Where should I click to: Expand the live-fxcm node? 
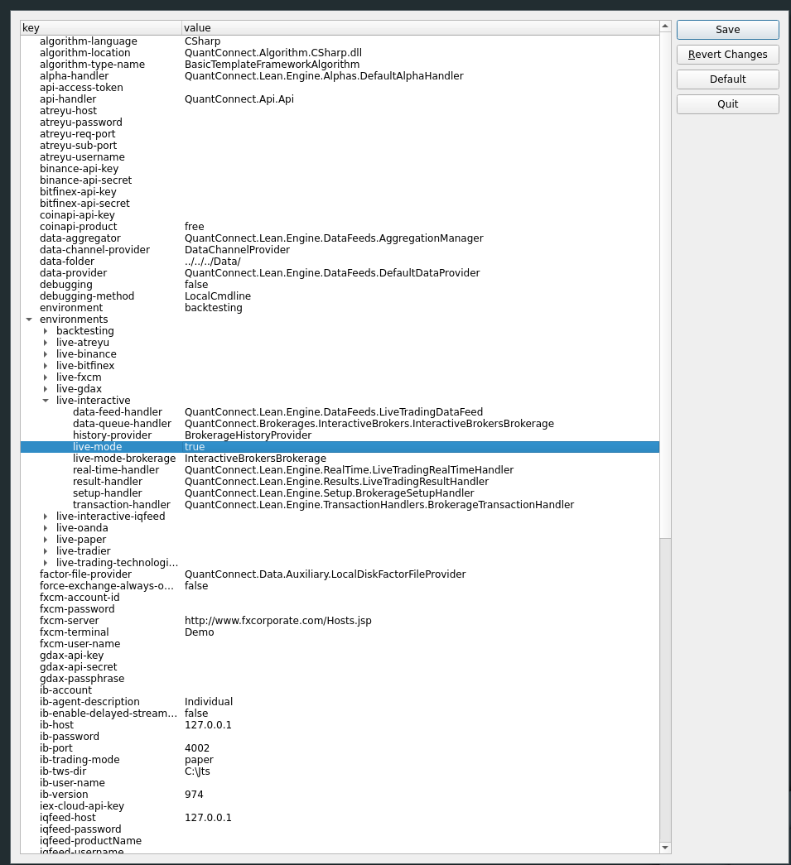point(46,377)
